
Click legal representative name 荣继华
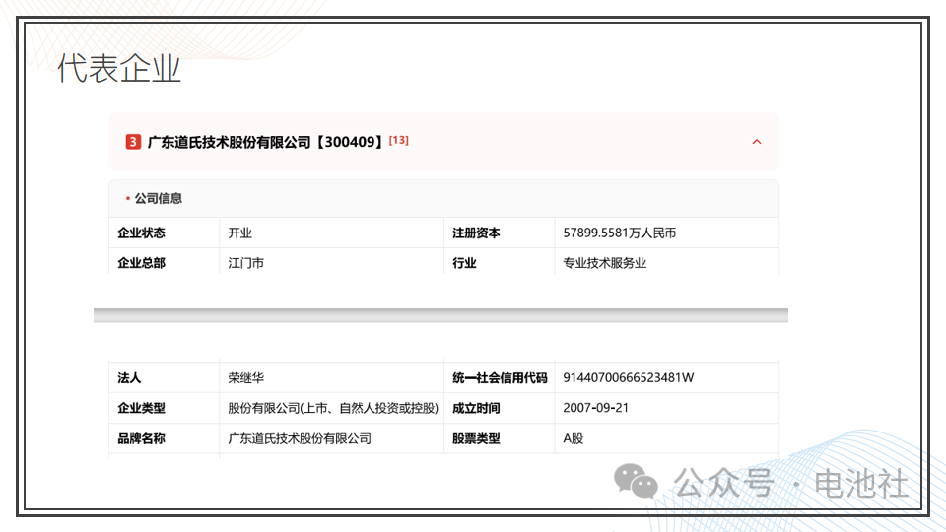click(245, 378)
